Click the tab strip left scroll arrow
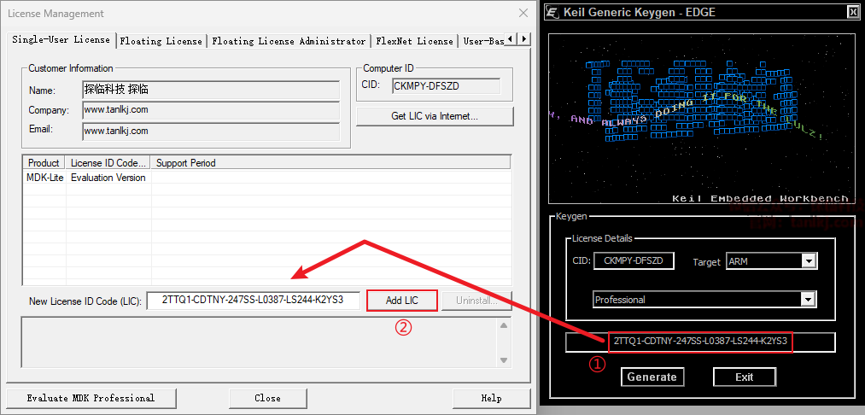Viewport: 865px width, 415px height. (x=511, y=39)
